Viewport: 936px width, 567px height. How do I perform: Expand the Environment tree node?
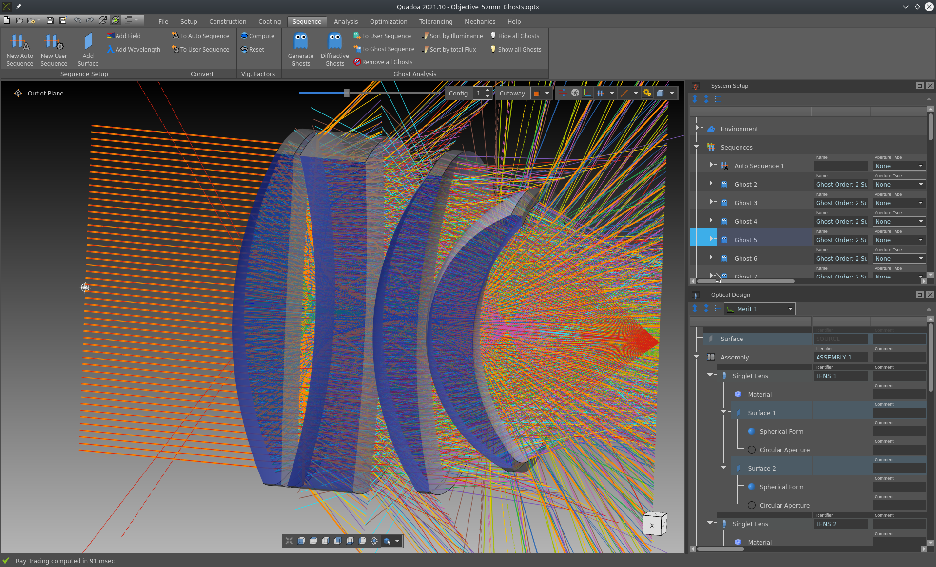tap(697, 128)
